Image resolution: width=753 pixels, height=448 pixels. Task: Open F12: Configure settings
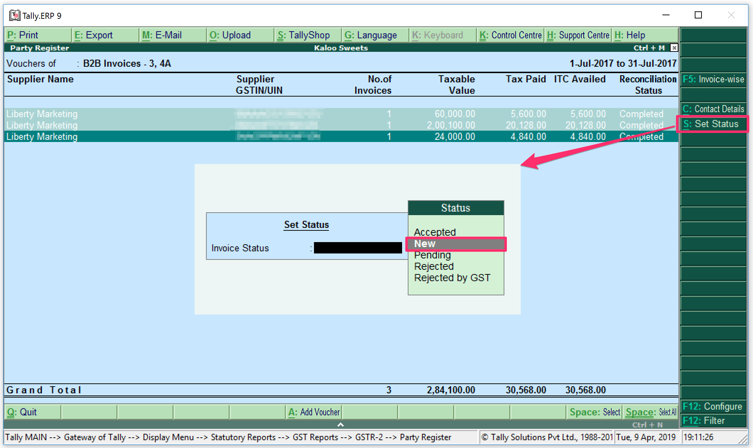point(713,406)
